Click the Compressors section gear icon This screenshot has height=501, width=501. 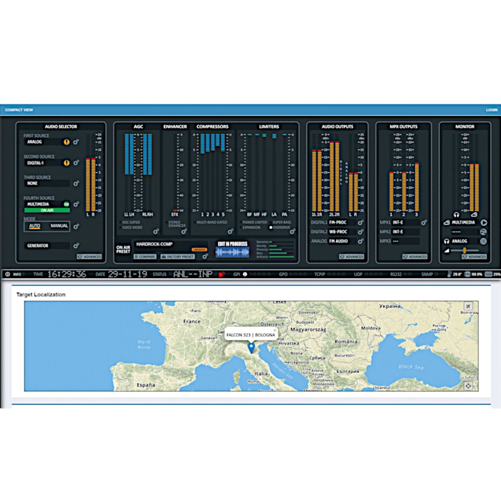(x=230, y=231)
